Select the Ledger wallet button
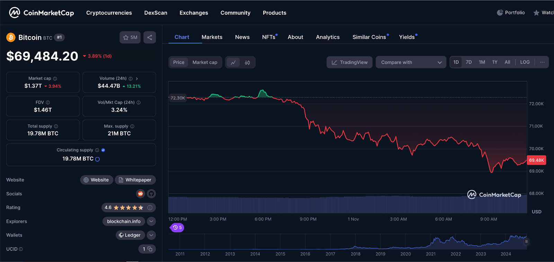554x262 pixels. pos(130,235)
